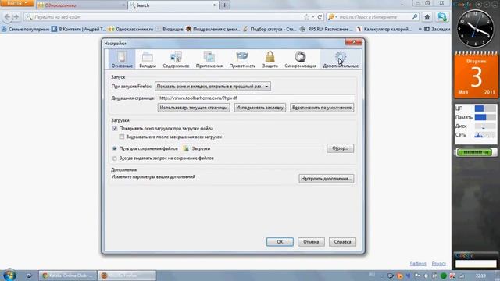Open the orange Firefox menu button
Screen dimensions: 500x281
coord(16,3)
